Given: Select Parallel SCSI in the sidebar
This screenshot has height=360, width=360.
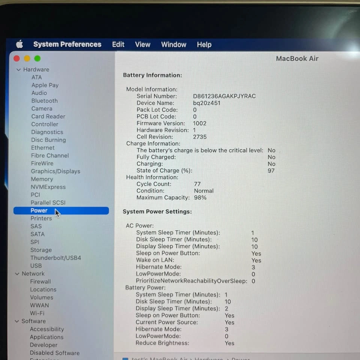Looking at the screenshot, I should pyautogui.click(x=48, y=203).
